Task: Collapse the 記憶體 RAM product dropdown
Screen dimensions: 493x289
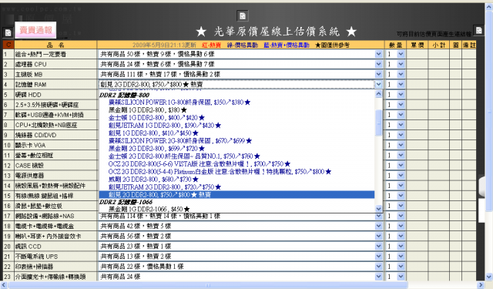Action: pyautogui.click(x=378, y=84)
